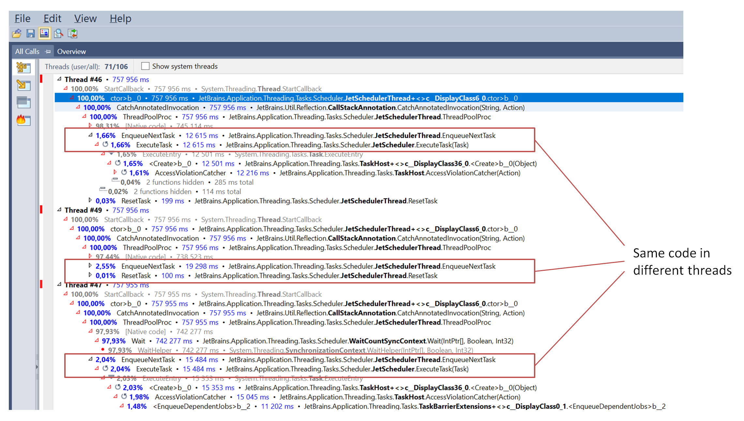Open a saved snapshot file
The height and width of the screenshot is (421, 744).
tap(16, 33)
